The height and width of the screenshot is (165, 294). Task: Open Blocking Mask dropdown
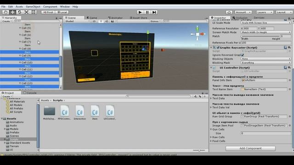[x=266, y=63]
